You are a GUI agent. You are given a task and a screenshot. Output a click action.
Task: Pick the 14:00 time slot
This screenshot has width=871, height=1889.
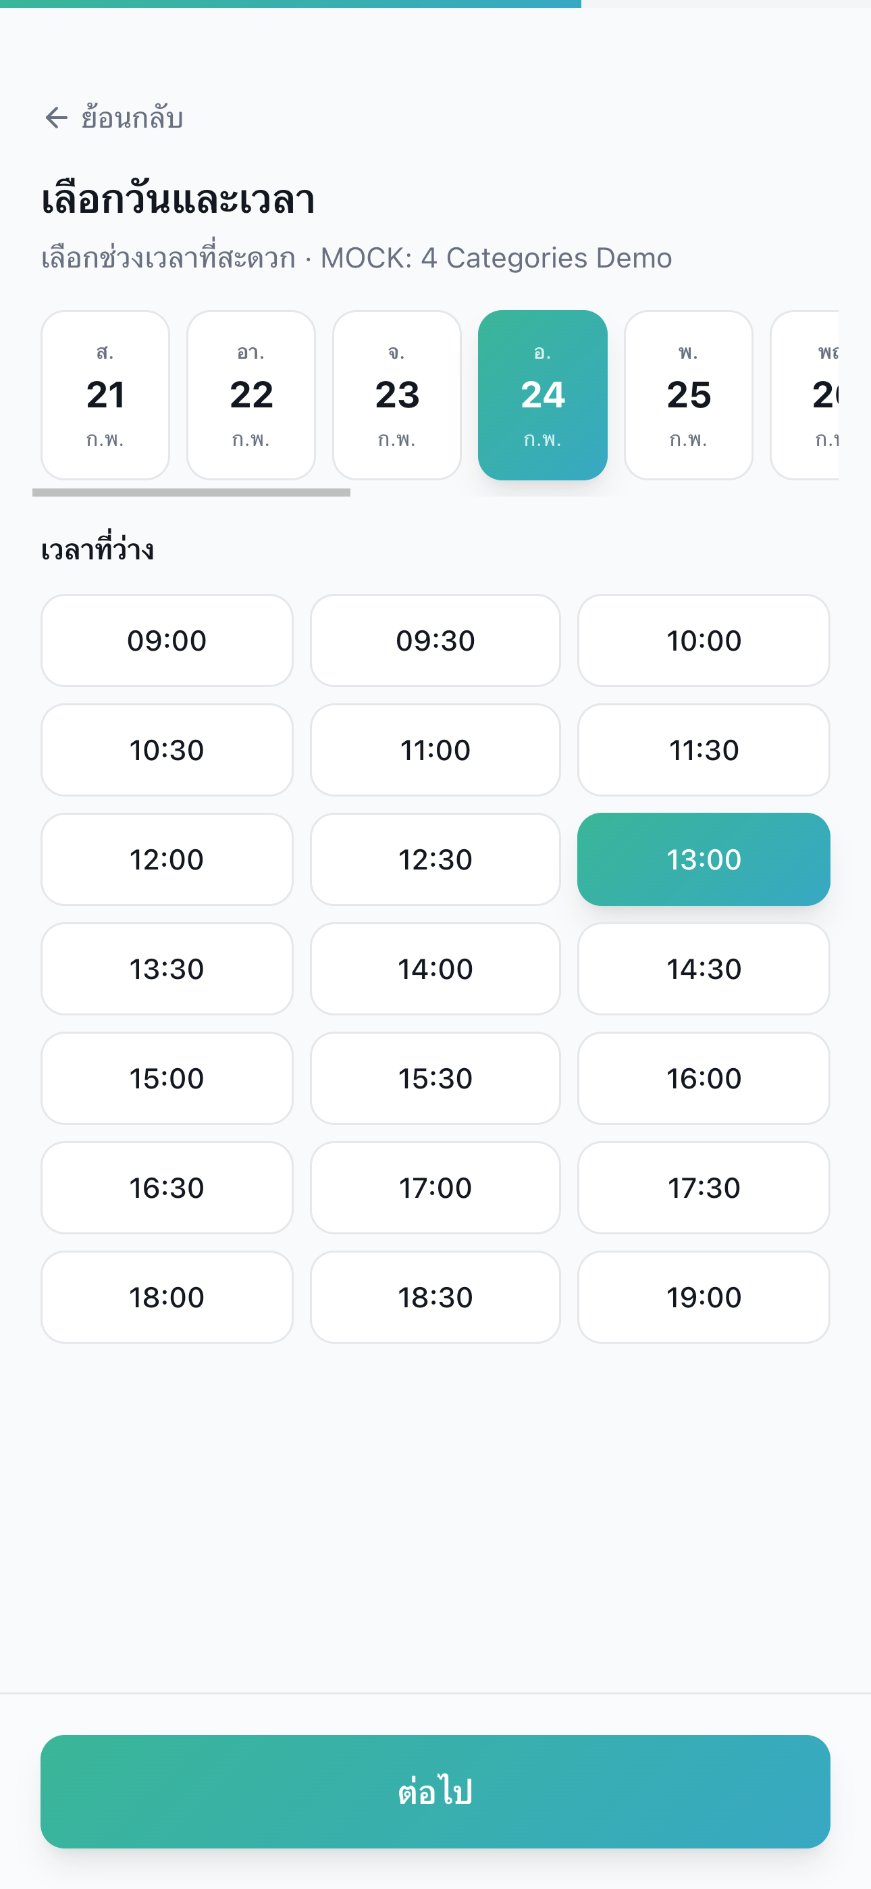click(x=435, y=969)
